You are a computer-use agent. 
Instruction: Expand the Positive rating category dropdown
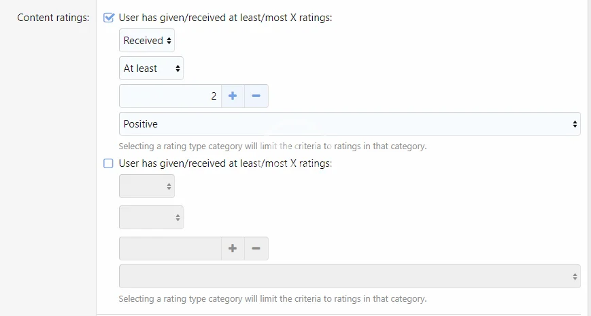(x=349, y=124)
